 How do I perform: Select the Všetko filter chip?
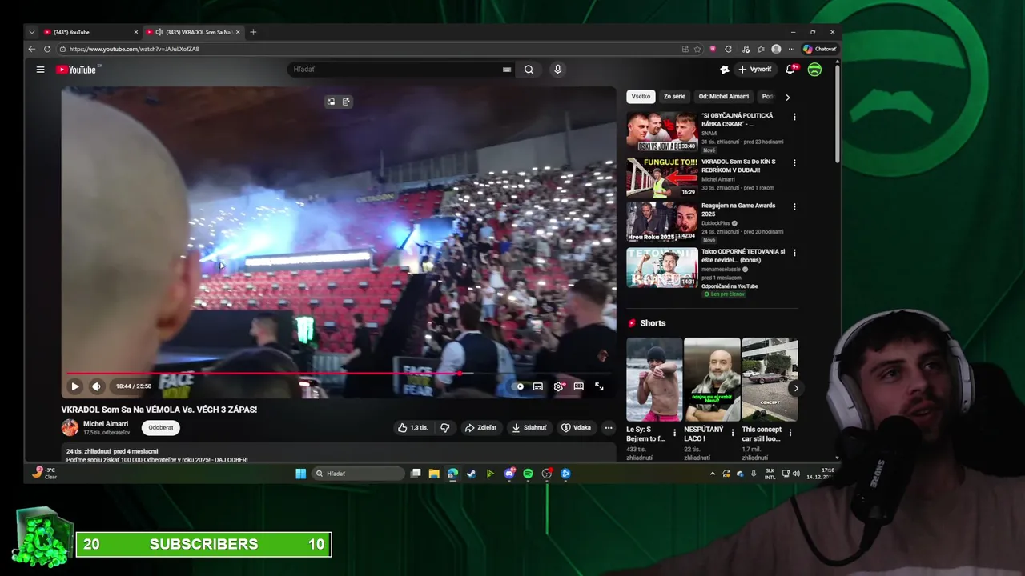641,96
